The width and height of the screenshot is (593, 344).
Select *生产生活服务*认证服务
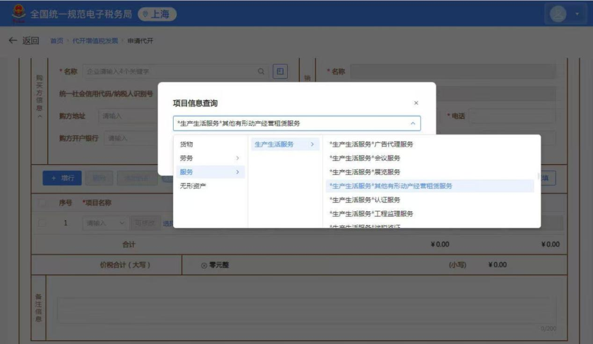[429, 200]
